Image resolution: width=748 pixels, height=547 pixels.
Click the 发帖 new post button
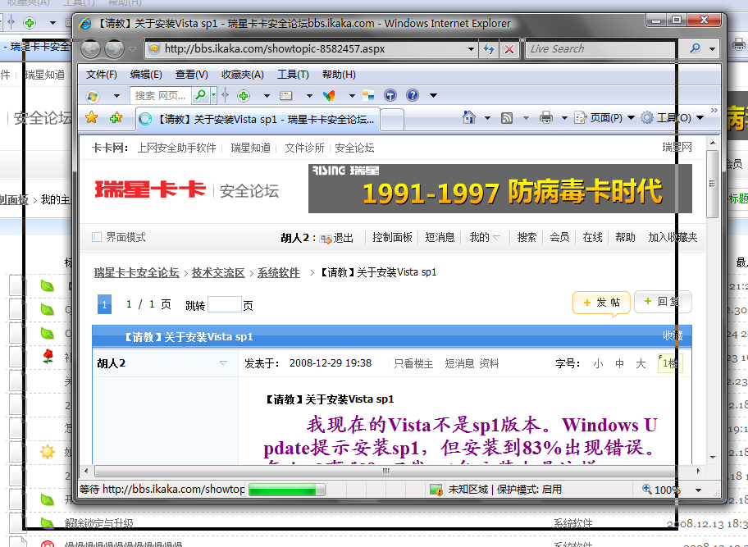tap(601, 303)
